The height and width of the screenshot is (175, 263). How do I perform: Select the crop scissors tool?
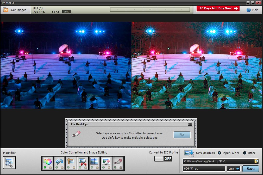83,162
